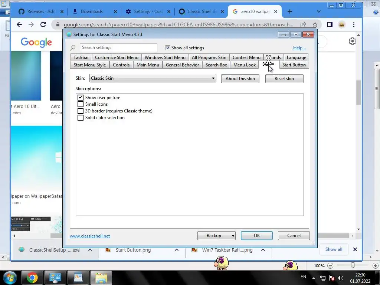Close the Downloads tab
The image size is (380, 285).
[x=115, y=12]
